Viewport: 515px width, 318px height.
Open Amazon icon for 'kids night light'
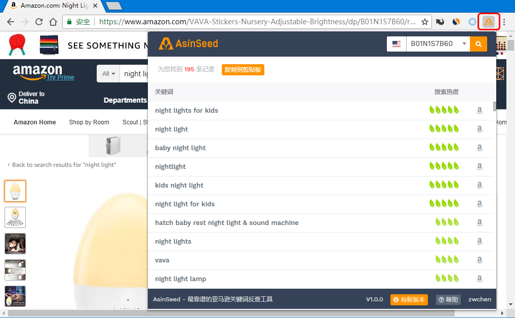479,185
